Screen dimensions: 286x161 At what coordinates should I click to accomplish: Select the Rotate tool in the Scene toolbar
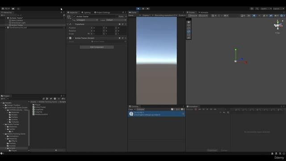(189, 28)
